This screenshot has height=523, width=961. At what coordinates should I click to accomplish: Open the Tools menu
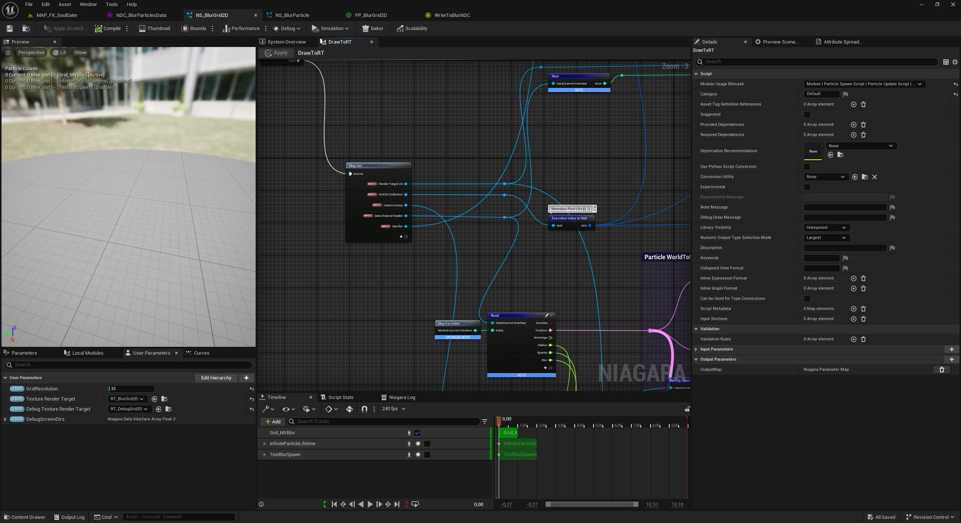(x=112, y=4)
